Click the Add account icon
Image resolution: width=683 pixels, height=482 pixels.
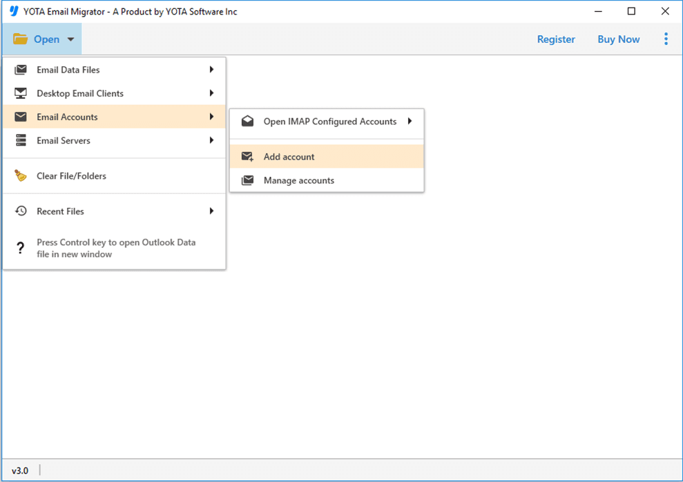(x=247, y=156)
